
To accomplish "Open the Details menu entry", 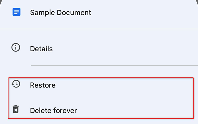I will pyautogui.click(x=41, y=49).
